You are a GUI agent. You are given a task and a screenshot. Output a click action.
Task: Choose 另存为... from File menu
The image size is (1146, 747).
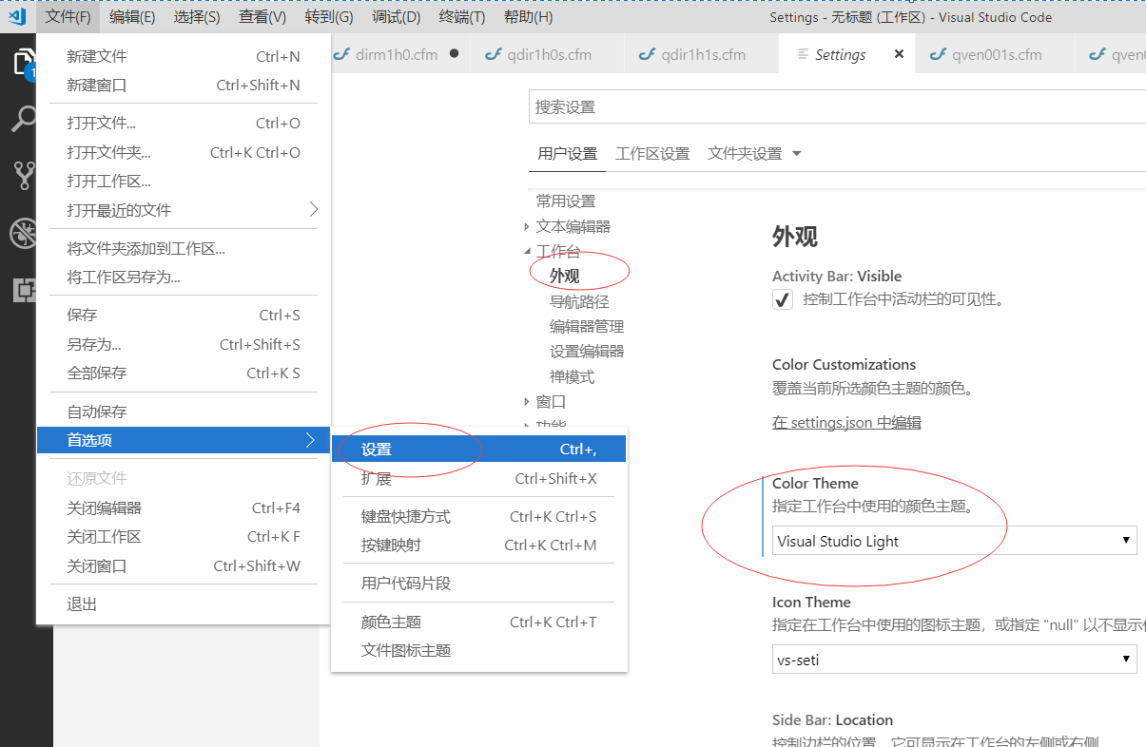(184, 344)
